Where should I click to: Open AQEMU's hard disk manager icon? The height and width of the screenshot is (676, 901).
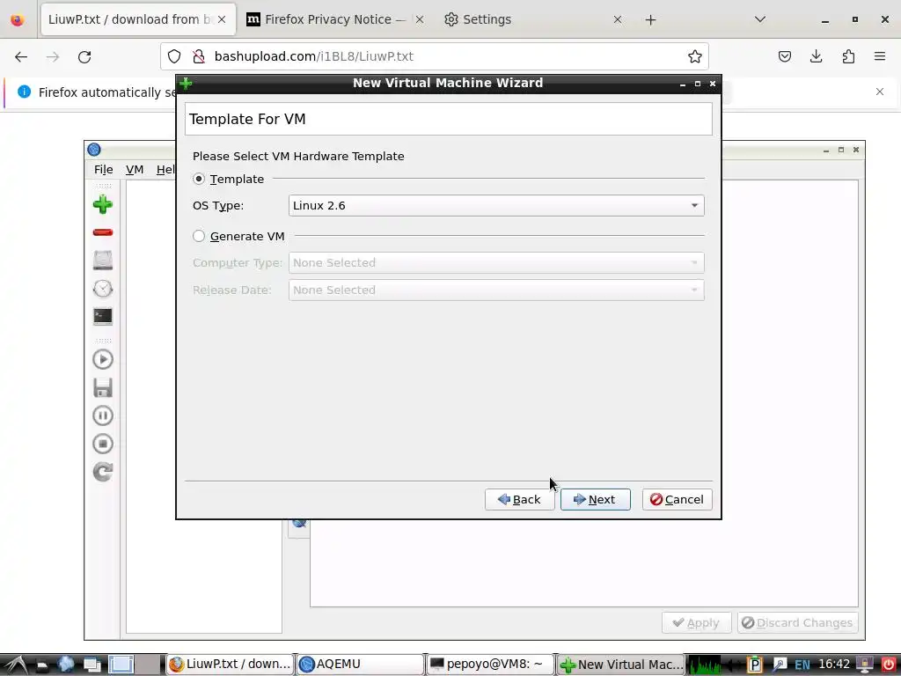click(x=103, y=261)
